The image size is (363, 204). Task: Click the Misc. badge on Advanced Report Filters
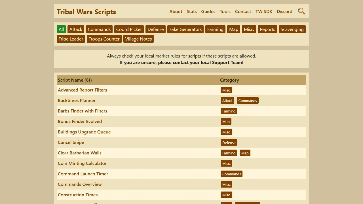226,90
